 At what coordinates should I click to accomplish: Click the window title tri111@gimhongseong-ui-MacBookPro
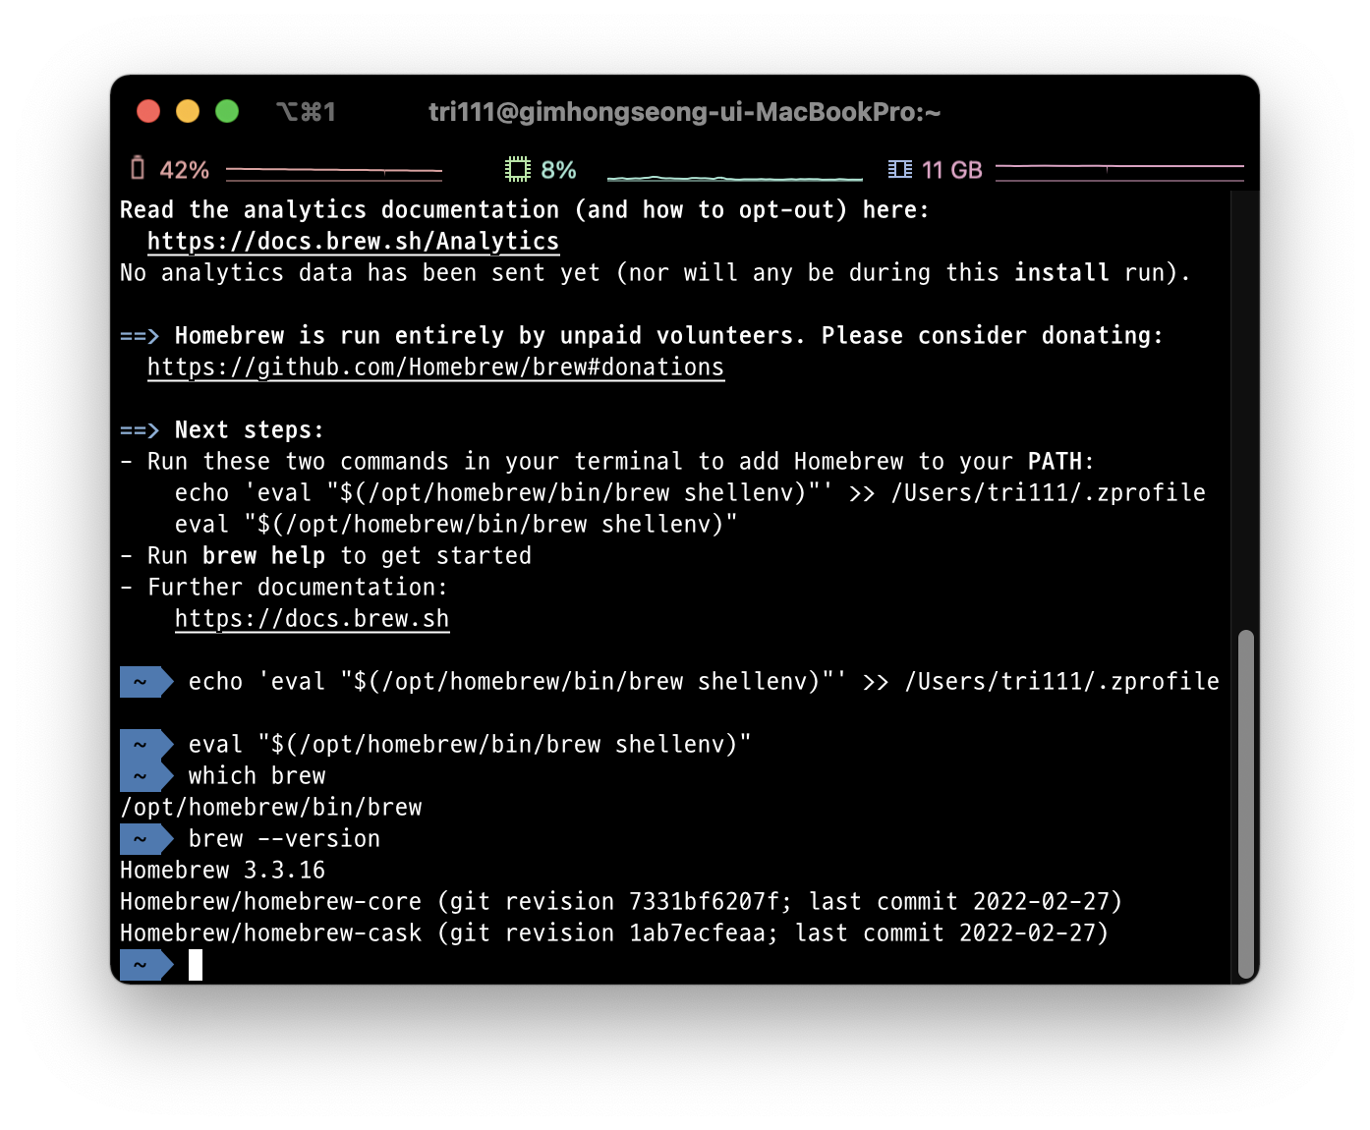pos(684,112)
